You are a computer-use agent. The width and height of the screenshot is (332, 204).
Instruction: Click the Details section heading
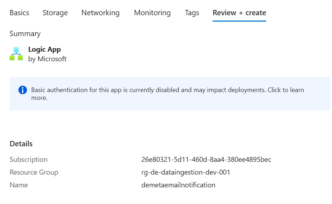coord(21,144)
